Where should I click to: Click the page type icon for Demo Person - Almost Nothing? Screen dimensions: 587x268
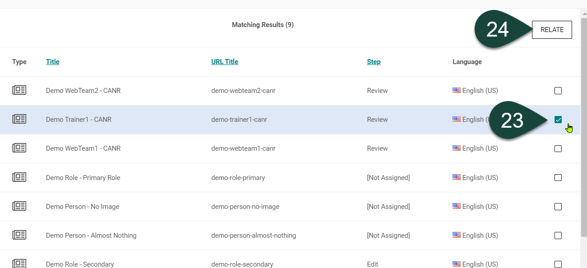[19, 235]
